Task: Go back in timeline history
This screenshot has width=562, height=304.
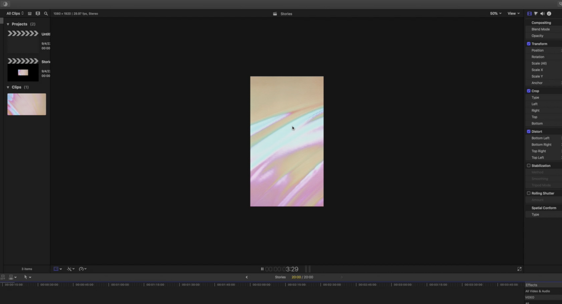Action: pyautogui.click(x=247, y=277)
